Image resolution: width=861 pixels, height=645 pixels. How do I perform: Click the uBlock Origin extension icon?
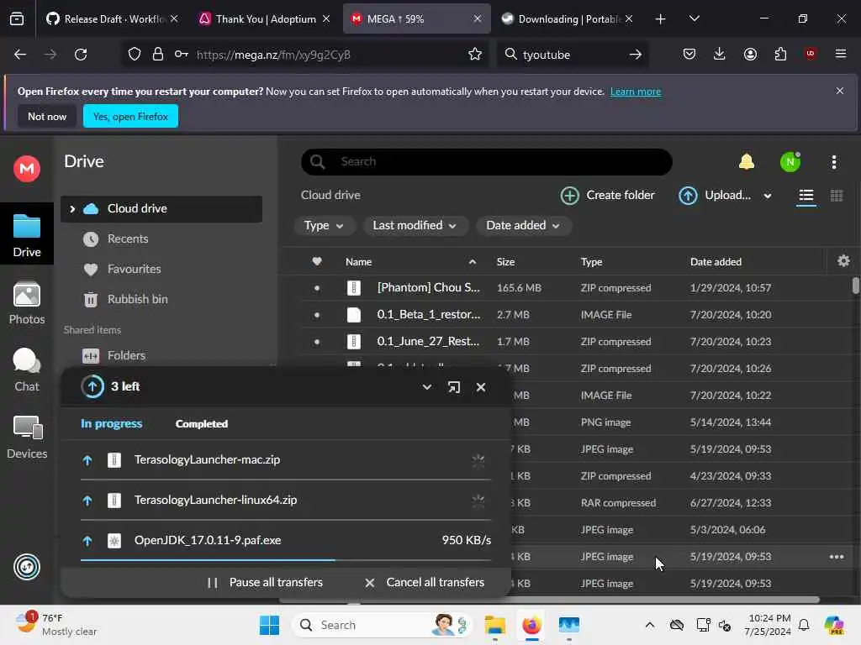pyautogui.click(x=811, y=54)
